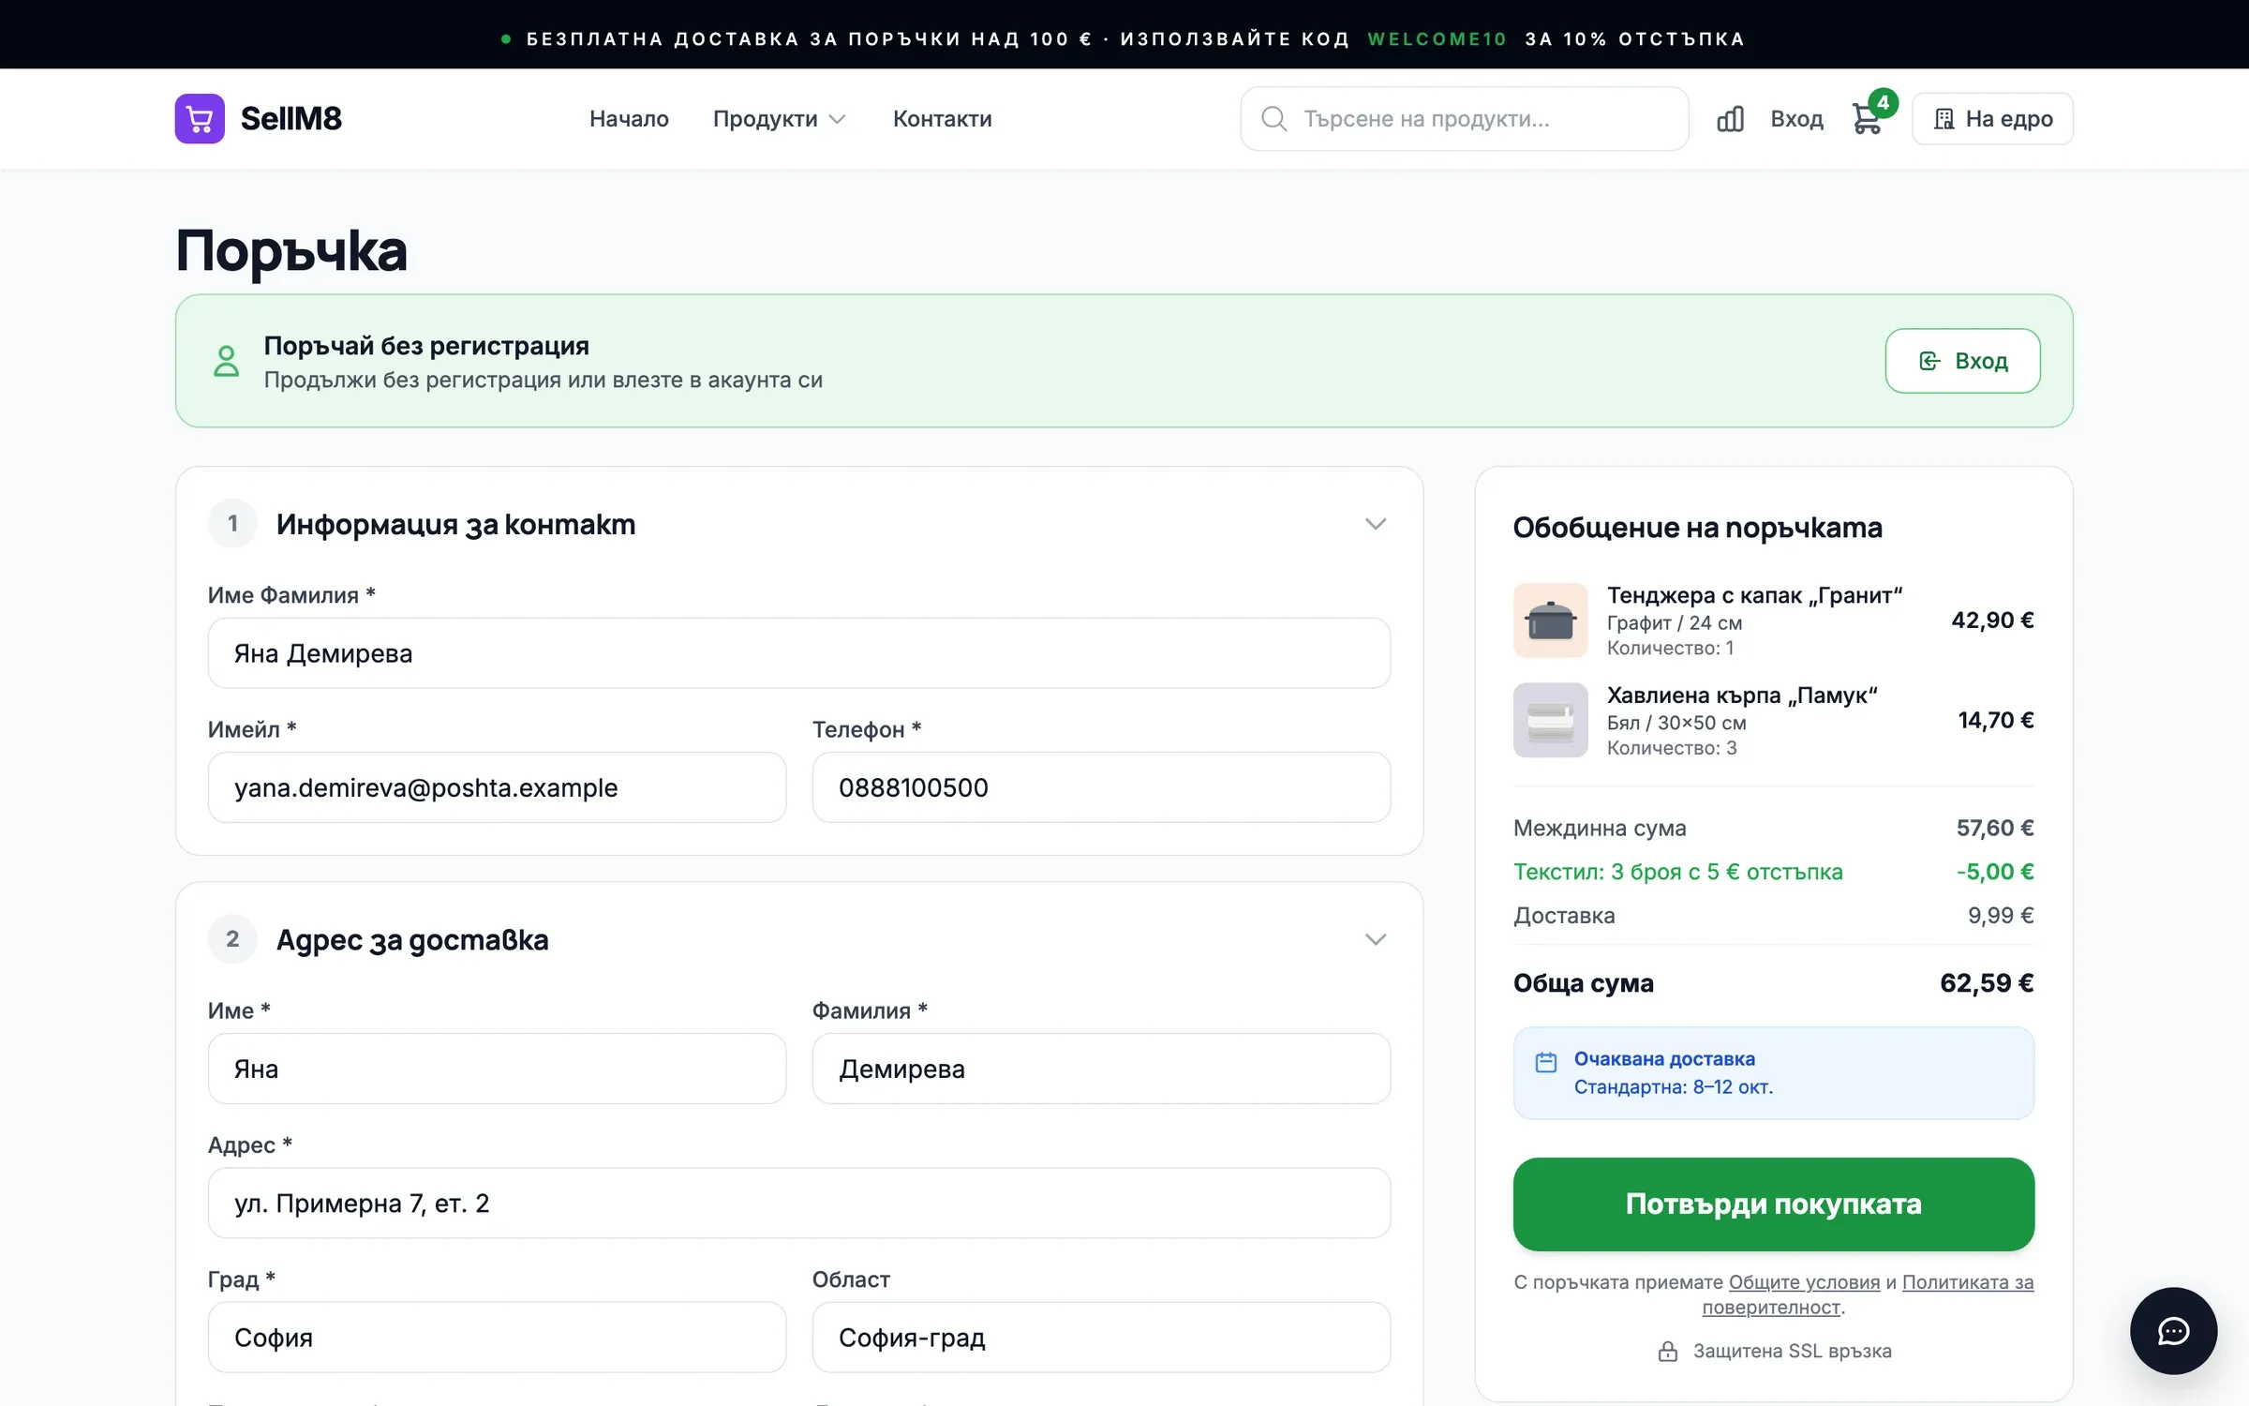Click the Област field with София-град
Viewport: 2249px width, 1406px height.
tap(1101, 1338)
